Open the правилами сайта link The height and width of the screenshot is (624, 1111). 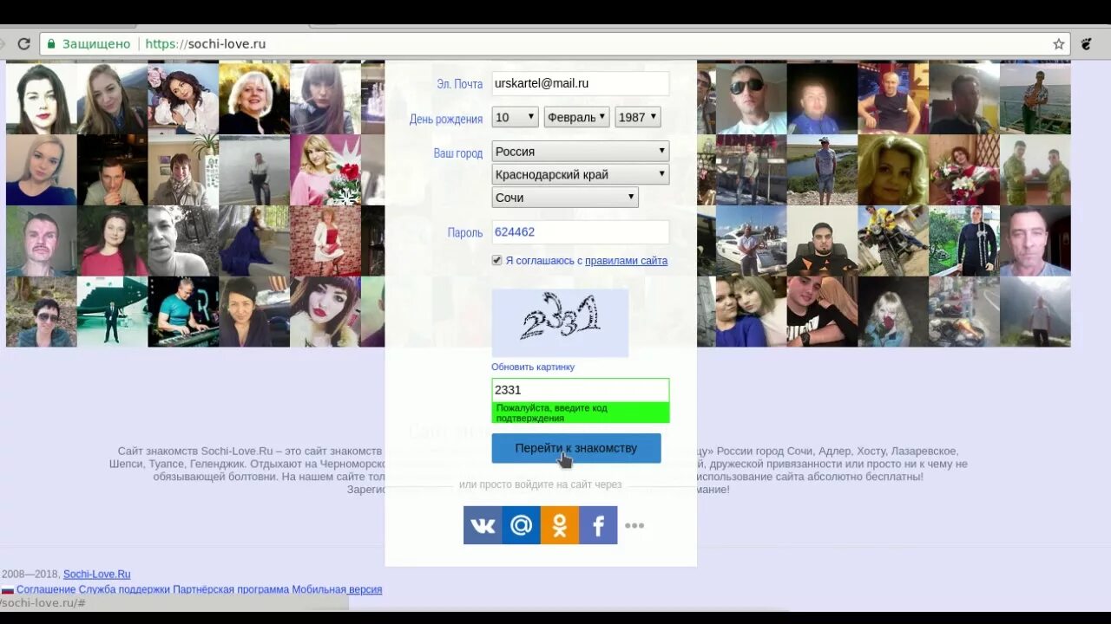[626, 261]
